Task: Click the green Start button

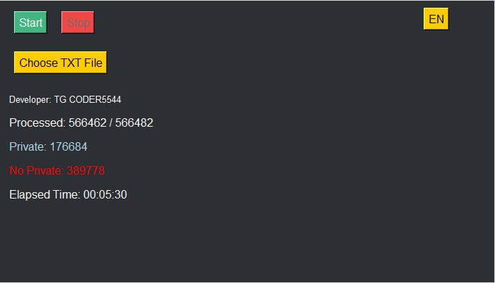Action: 30,23
